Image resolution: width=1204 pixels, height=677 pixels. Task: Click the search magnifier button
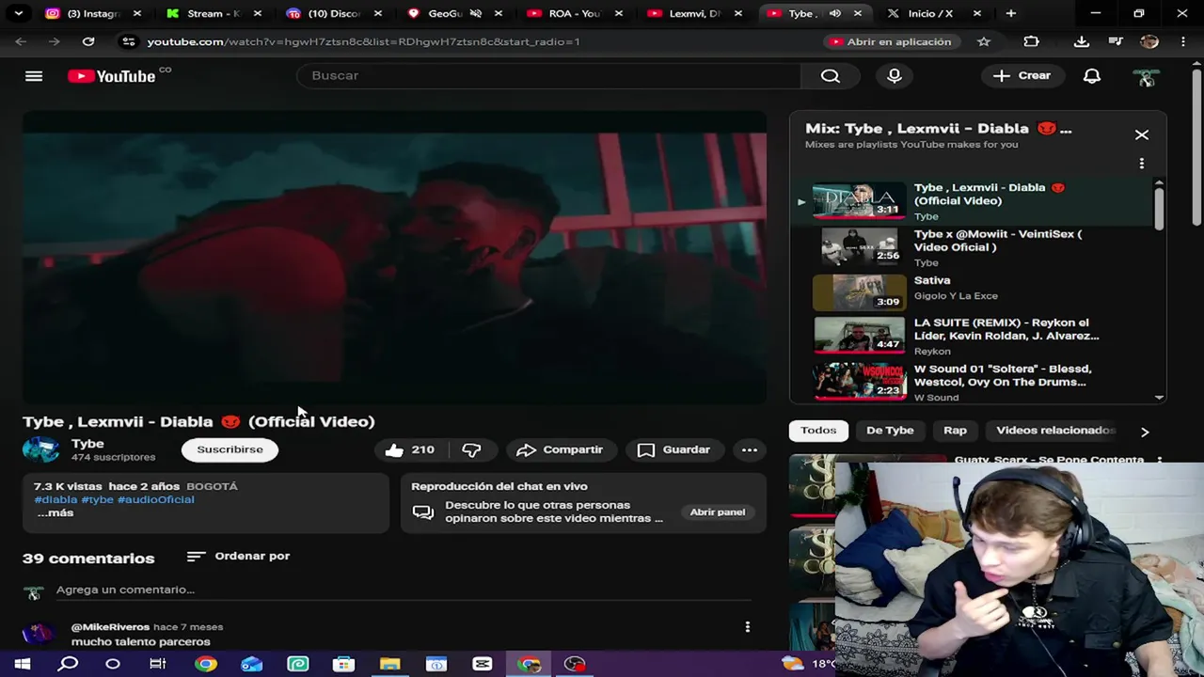coord(830,75)
